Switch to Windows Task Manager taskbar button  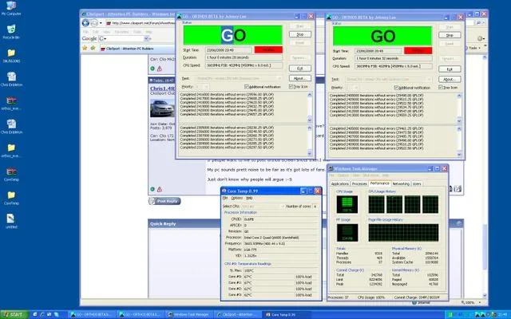(x=188, y=315)
